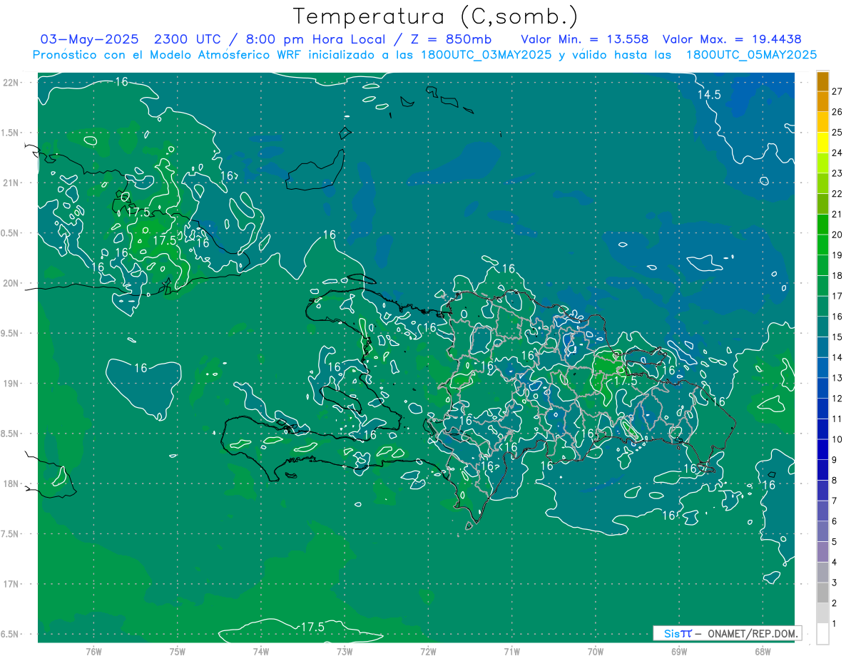Click the 17.5 contour label inside Dominican Republic

click(x=625, y=381)
